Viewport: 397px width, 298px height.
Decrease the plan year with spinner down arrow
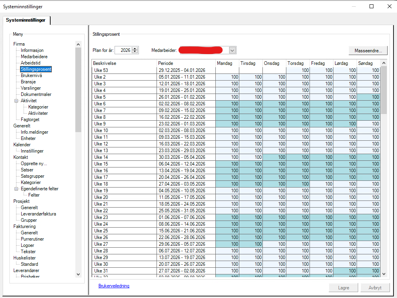[135, 52]
